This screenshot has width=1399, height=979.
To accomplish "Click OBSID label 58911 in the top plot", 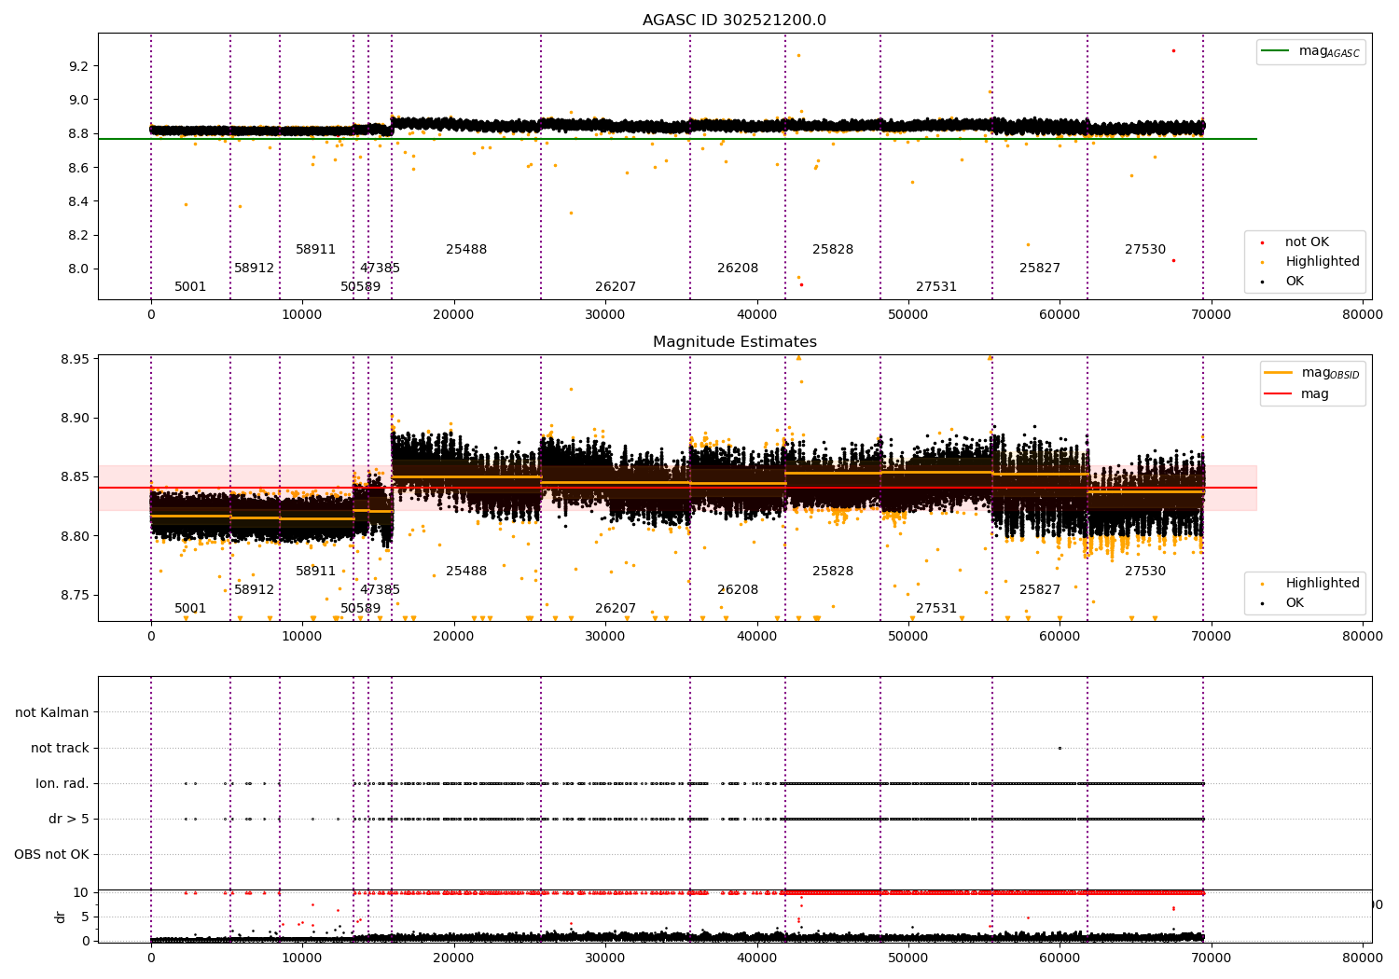I will coord(316,250).
